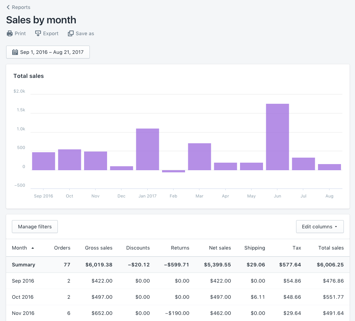Select the Jan 2017 bar in the chart
Viewport: 355px width, 321px height.
[x=147, y=148]
